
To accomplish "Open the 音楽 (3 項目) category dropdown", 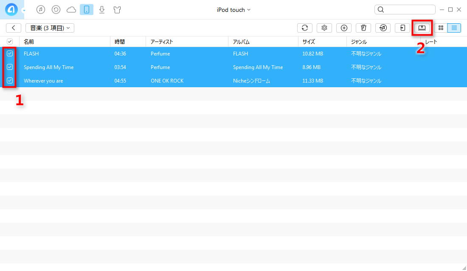I will (x=50, y=28).
